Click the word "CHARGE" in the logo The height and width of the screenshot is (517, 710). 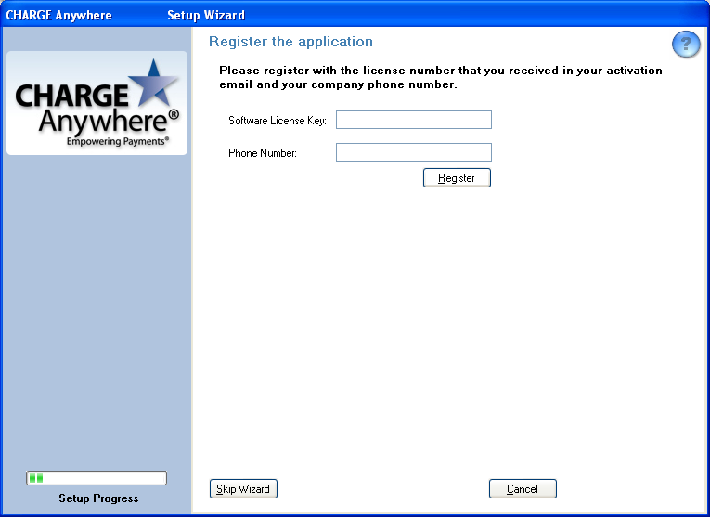[x=71, y=97]
